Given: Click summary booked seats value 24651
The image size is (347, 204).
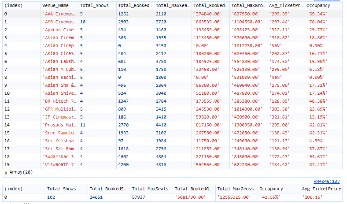Looking at the screenshot, I should coord(96,197).
